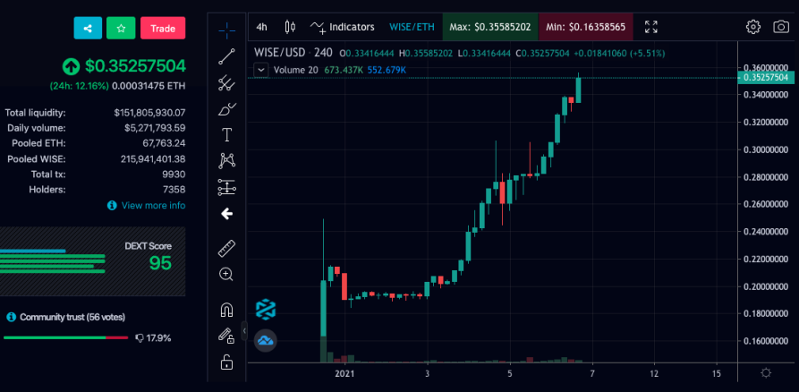Click the 0.00031475 ETH price text
This screenshot has width=799, height=392.
coord(149,86)
